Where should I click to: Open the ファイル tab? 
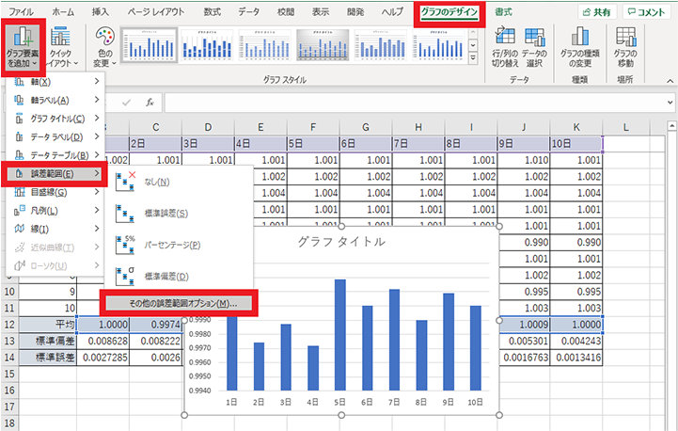point(22,12)
